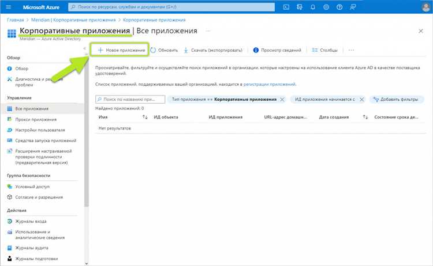Viewport: 433px width, 266px height.
Task: Click the URL-адрес домашн... column header
Action: point(285,117)
